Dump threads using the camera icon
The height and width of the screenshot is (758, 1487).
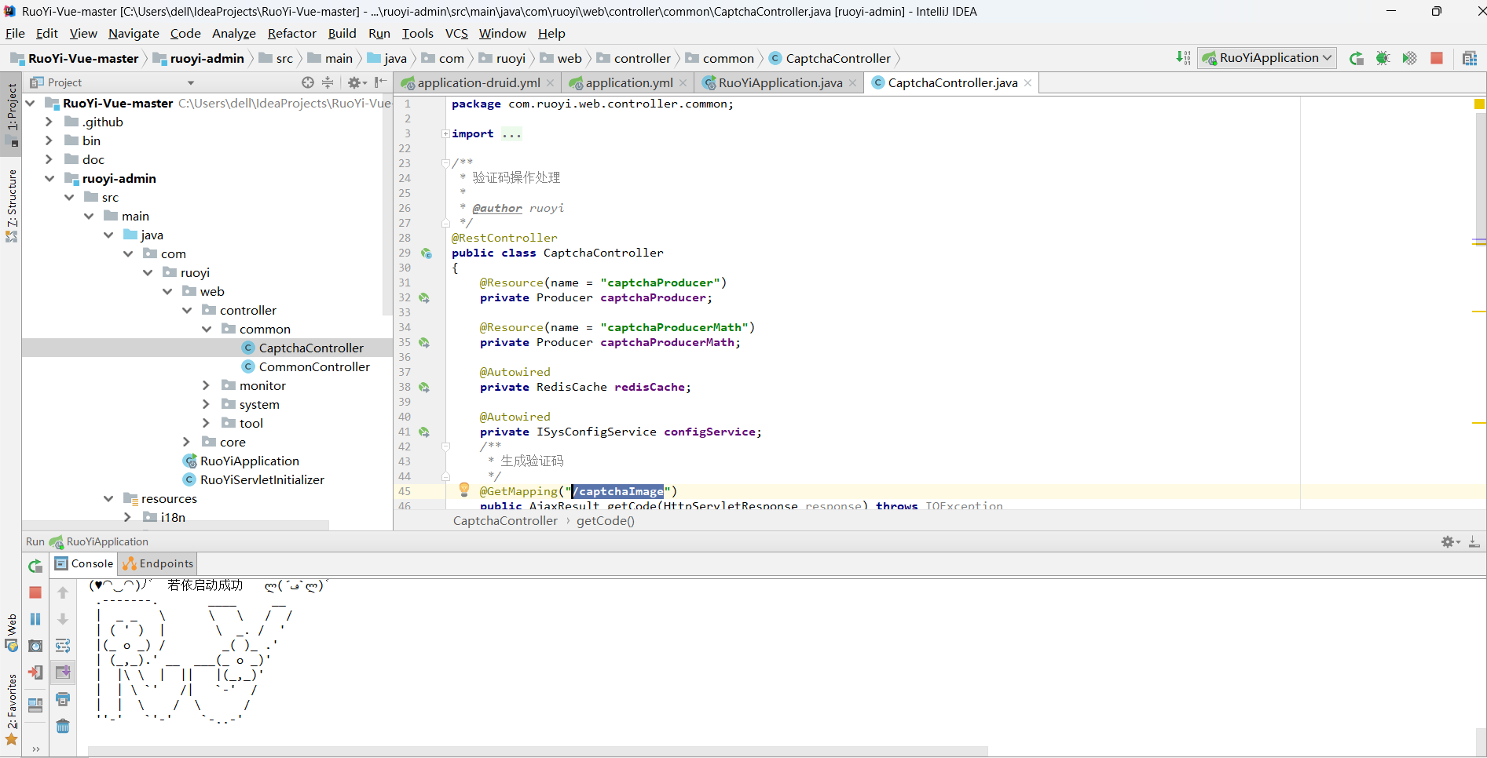35,647
